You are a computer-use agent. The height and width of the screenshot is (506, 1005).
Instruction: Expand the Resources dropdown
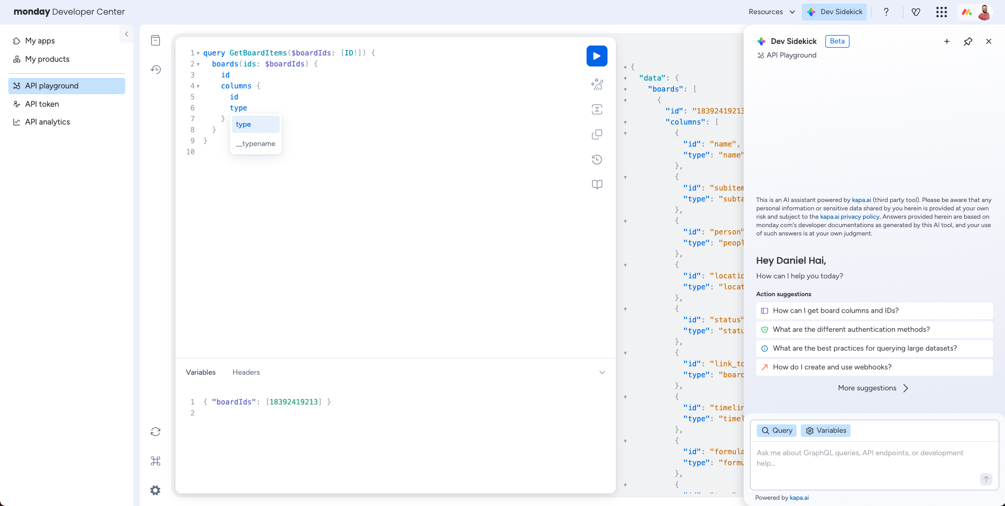pyautogui.click(x=772, y=12)
